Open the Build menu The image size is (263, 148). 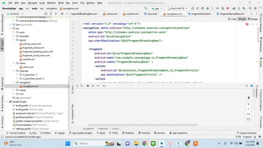click(x=61, y=3)
